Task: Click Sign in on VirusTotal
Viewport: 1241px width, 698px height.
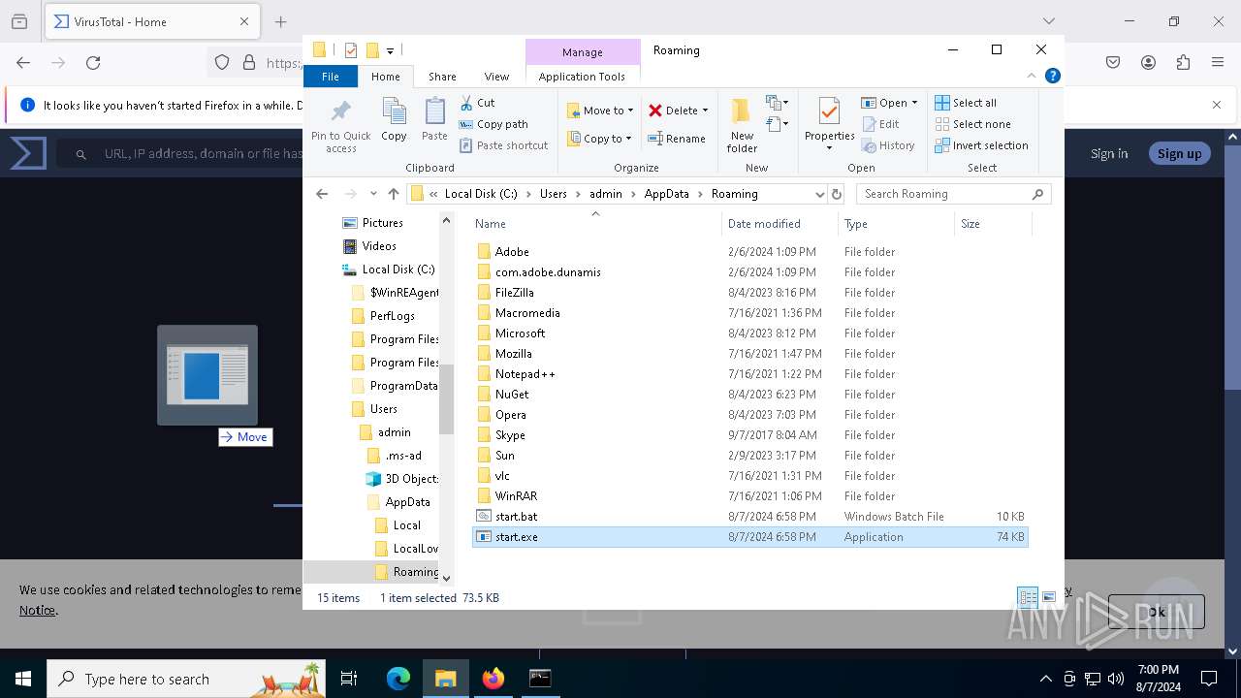Action: coord(1109,153)
